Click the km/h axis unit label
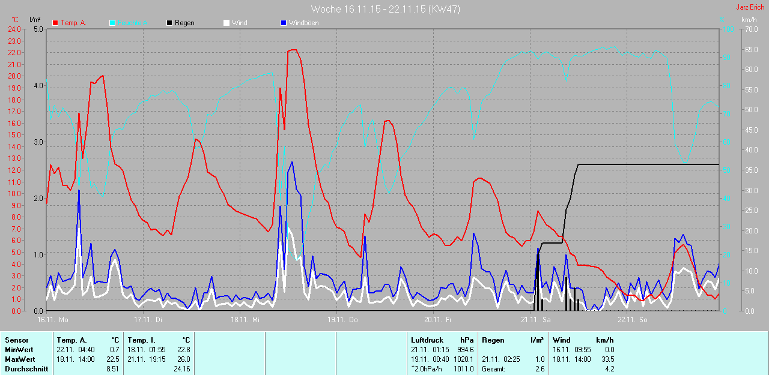 click(749, 20)
